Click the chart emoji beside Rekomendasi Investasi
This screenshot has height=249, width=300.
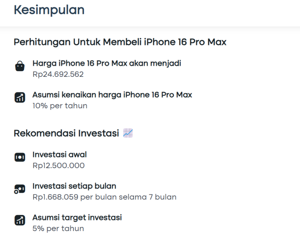pyautogui.click(x=128, y=133)
